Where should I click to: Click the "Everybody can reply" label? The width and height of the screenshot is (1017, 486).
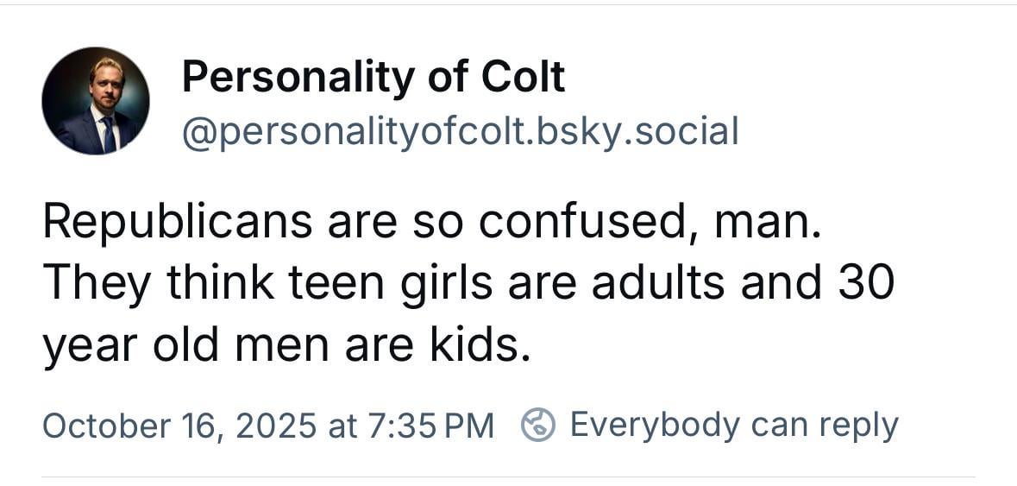[734, 425]
